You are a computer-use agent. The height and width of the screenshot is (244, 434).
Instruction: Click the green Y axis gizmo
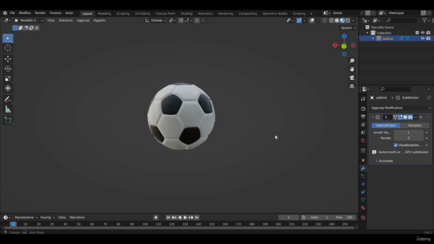pos(344,46)
